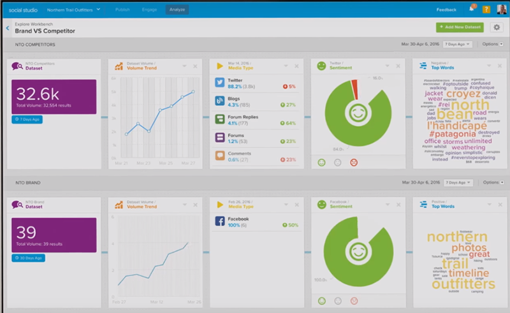Viewport: 510px width, 313px height.
Task: Switch to the Publish tab
Action: 123,10
